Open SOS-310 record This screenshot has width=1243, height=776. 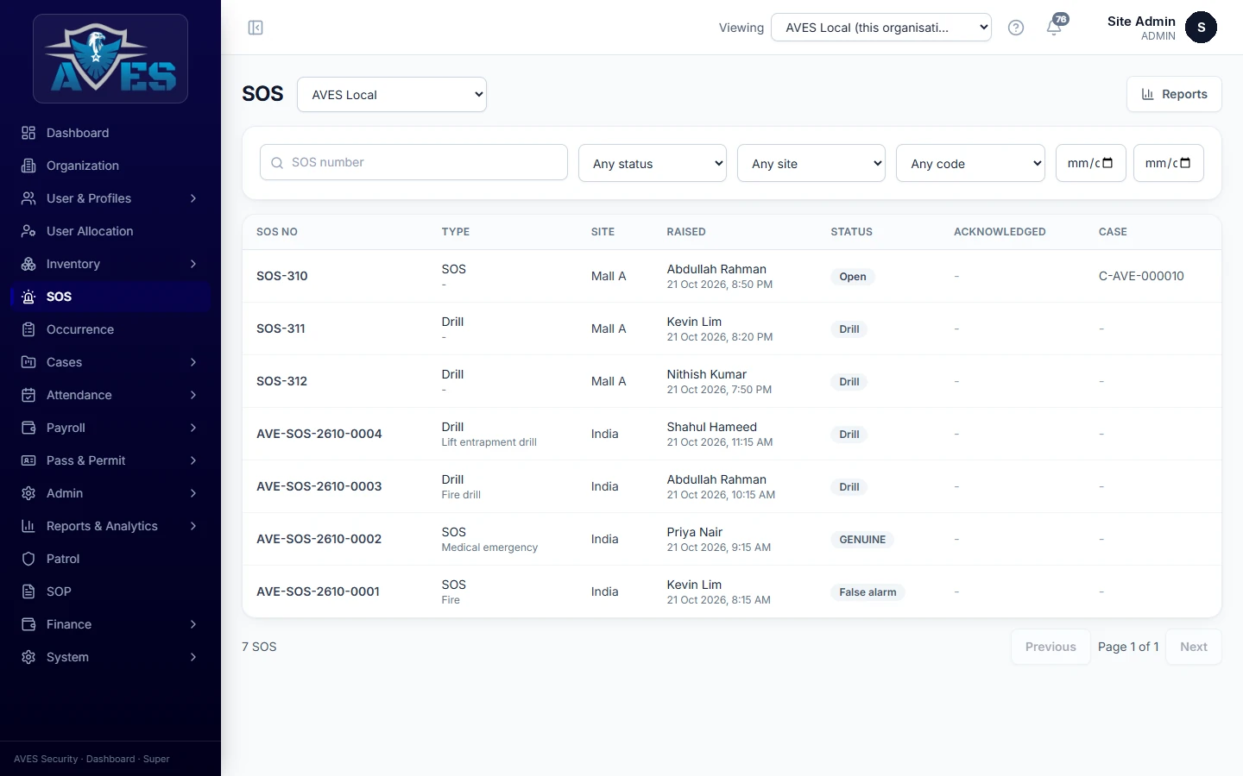282,276
